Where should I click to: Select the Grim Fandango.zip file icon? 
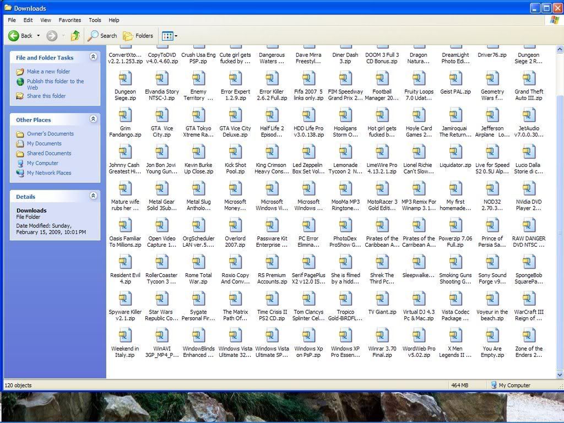(x=125, y=115)
